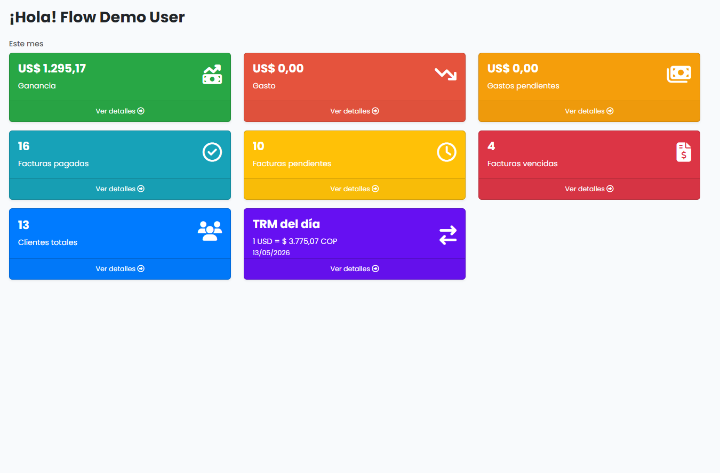Click the TRM del día title
The height and width of the screenshot is (473, 720).
(286, 224)
